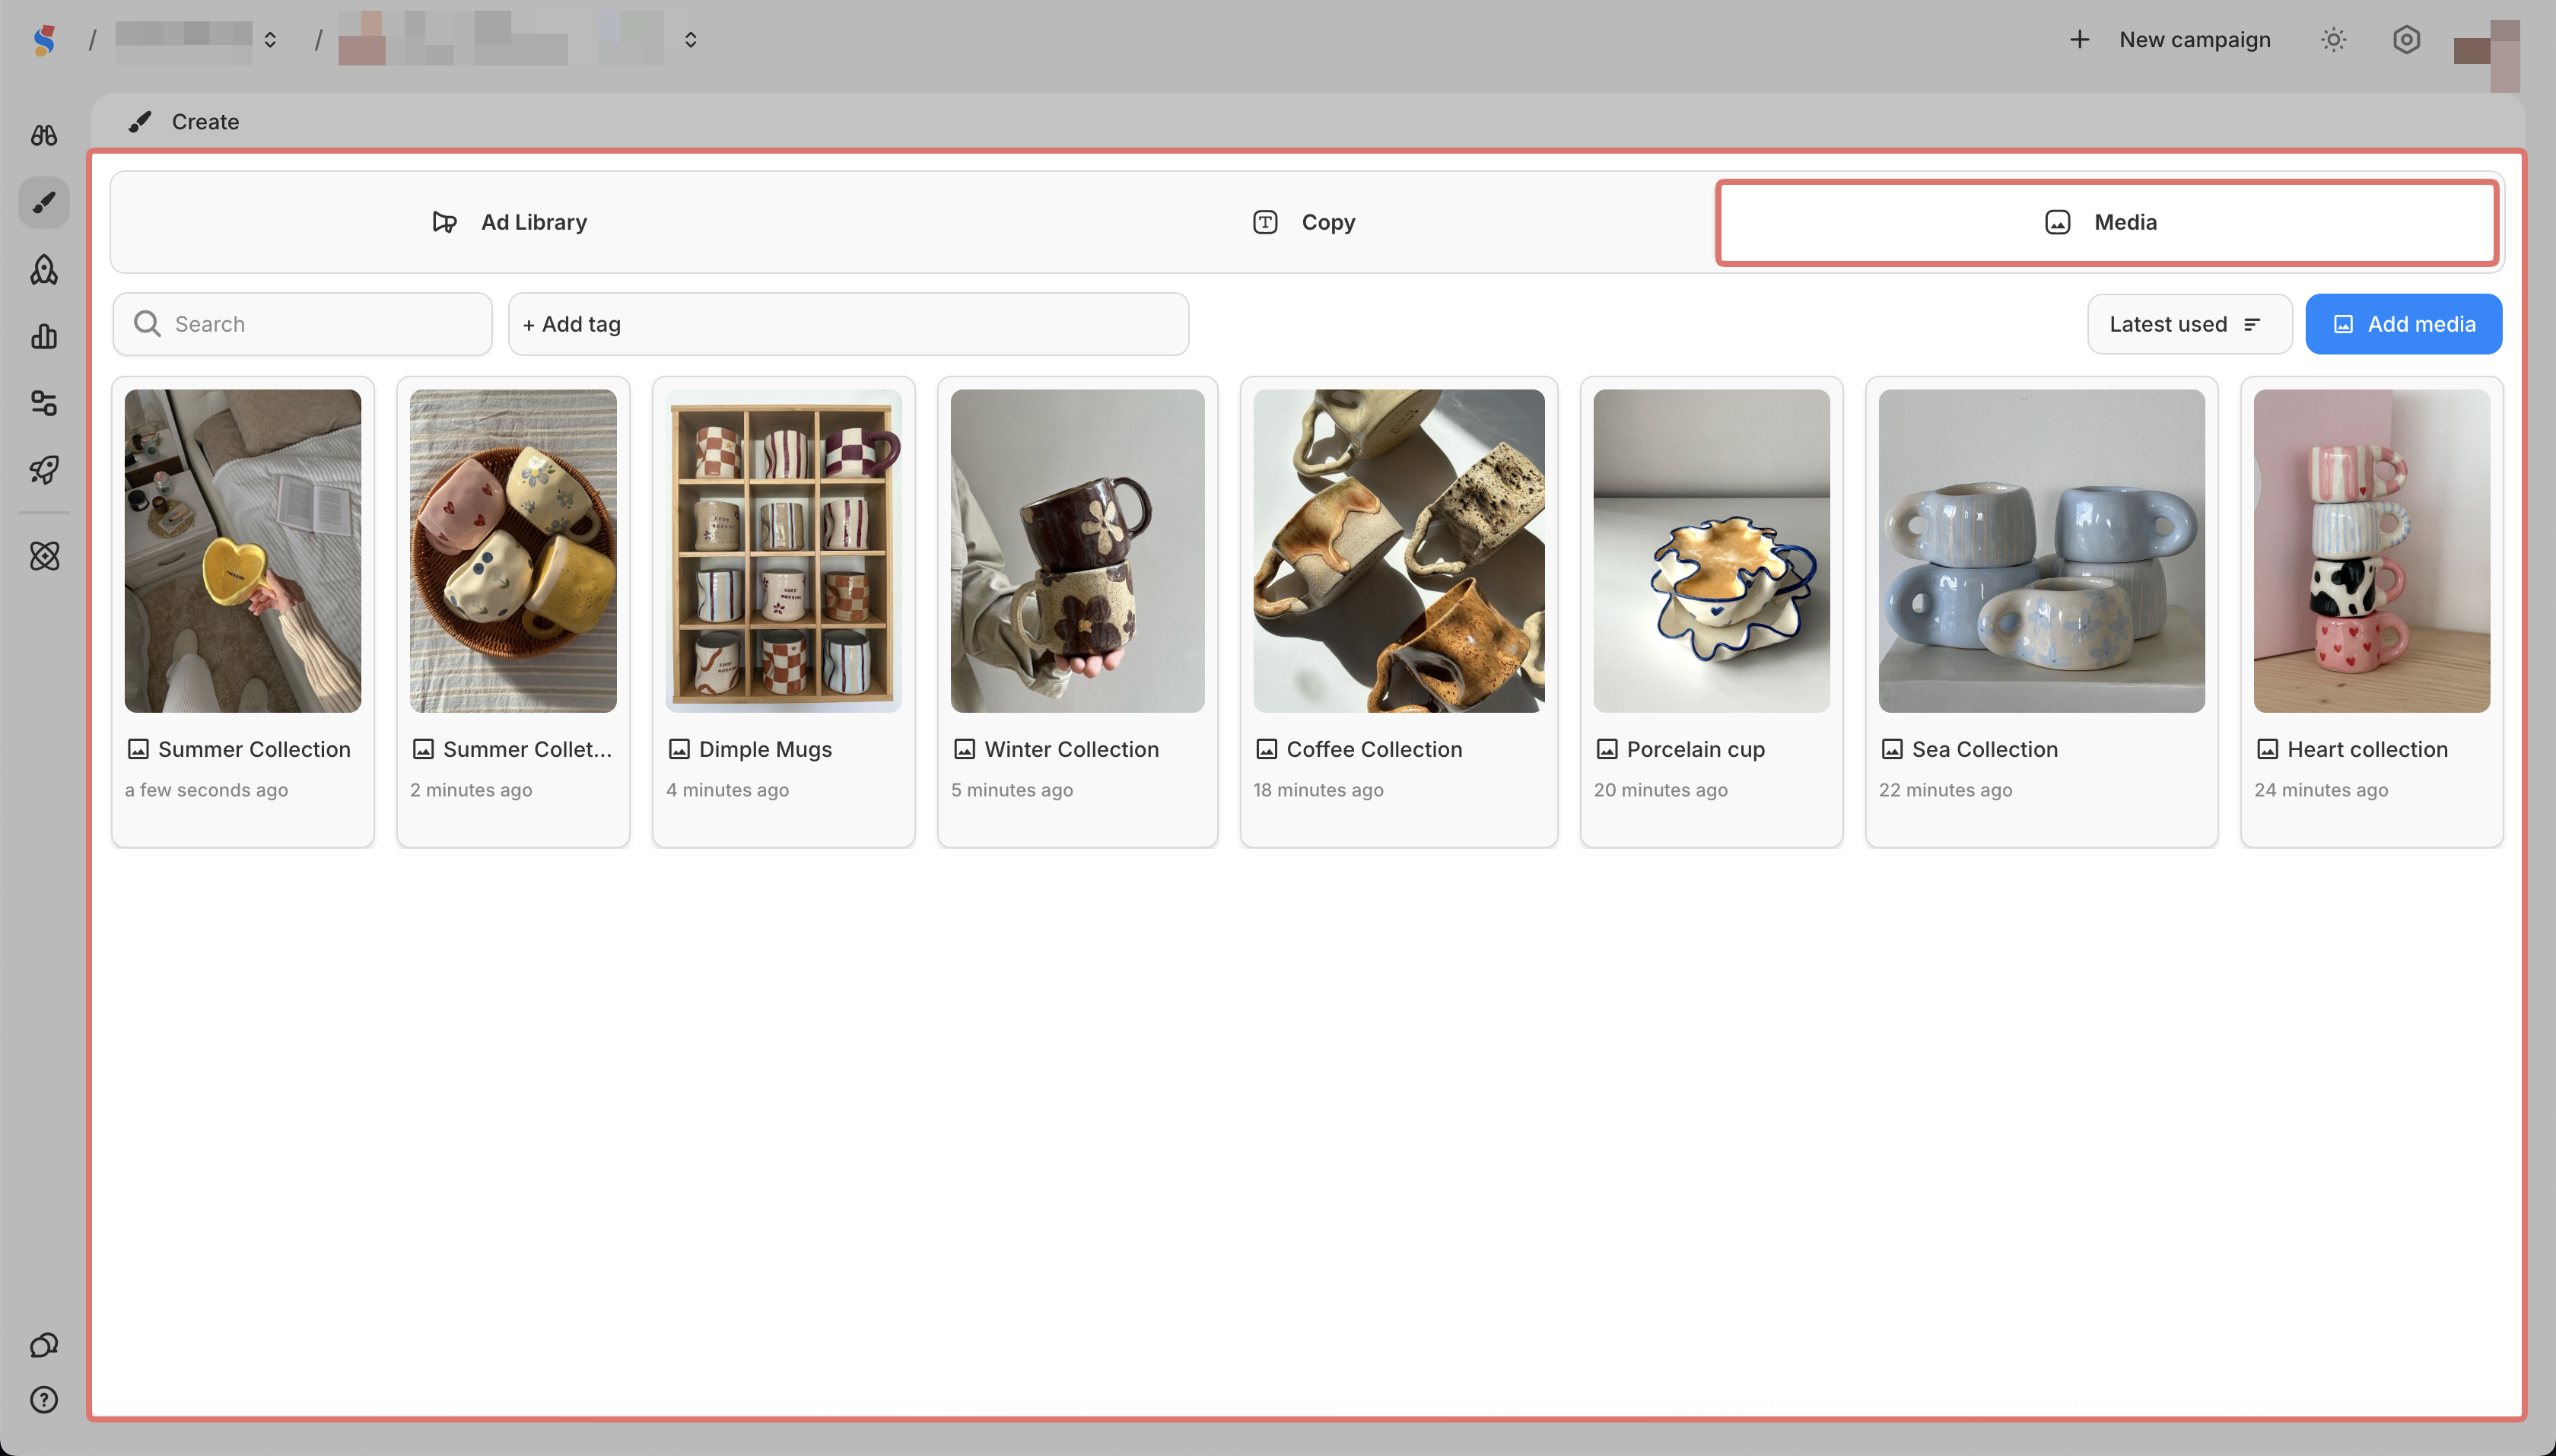The height and width of the screenshot is (1456, 2556).
Task: Click the question mark help icon
Action: click(44, 1399)
